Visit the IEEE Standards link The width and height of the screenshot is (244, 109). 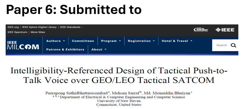click(x=70, y=27)
